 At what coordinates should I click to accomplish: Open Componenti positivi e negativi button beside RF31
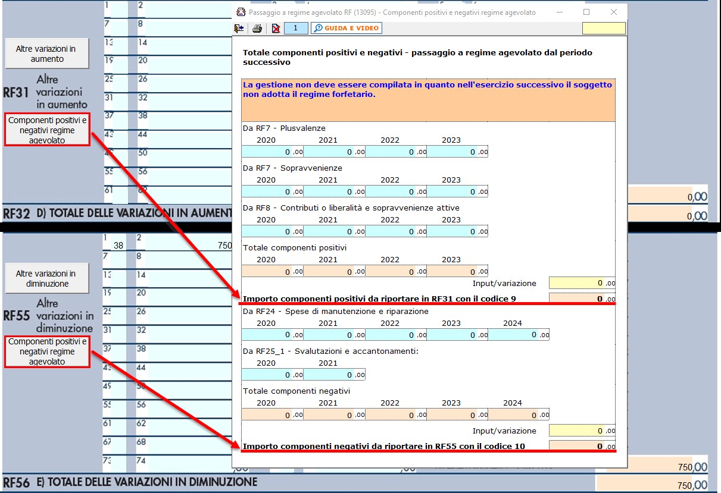47,130
